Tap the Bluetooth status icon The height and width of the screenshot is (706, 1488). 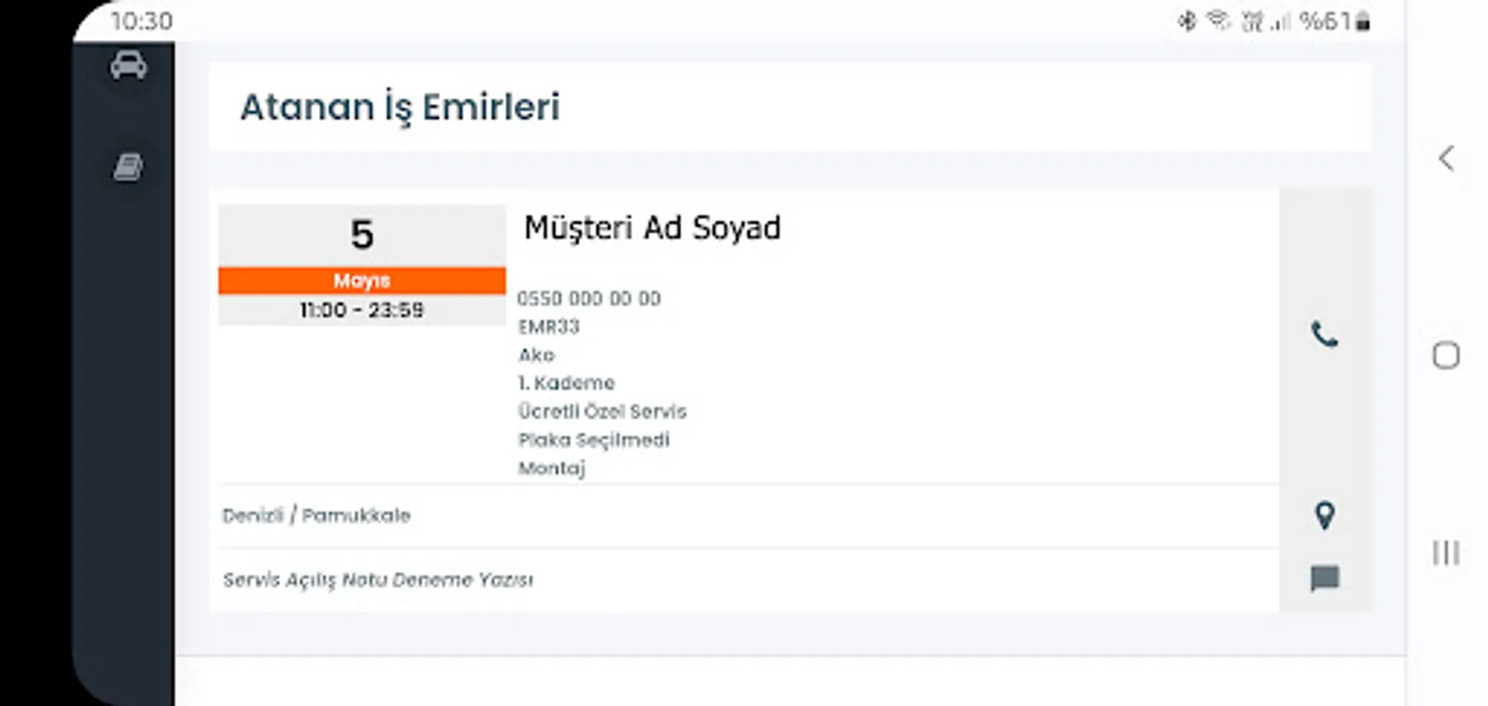tap(1187, 21)
